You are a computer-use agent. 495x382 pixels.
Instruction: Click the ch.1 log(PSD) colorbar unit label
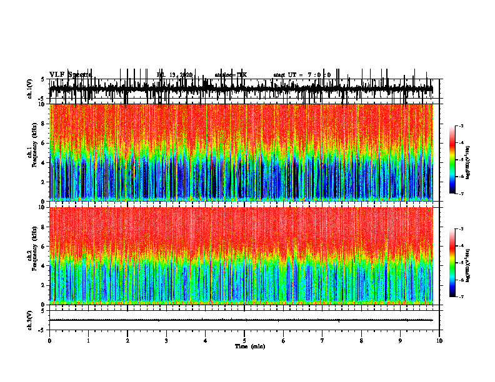(468, 162)
